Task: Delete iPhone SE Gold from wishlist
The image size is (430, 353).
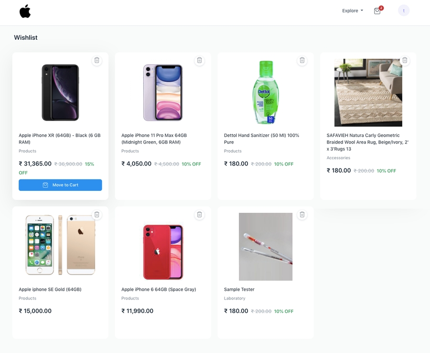Action: [97, 215]
